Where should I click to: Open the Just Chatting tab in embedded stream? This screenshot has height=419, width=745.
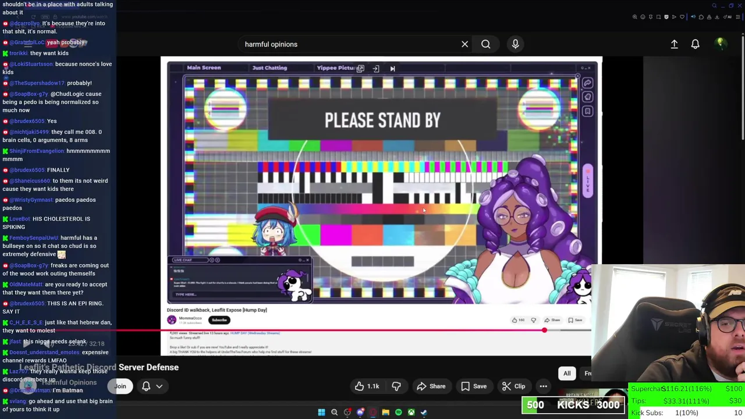pos(269,68)
